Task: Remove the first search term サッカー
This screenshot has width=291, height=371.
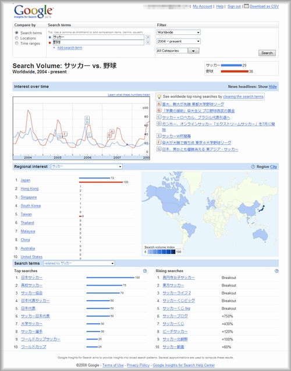Action: [x=148, y=37]
